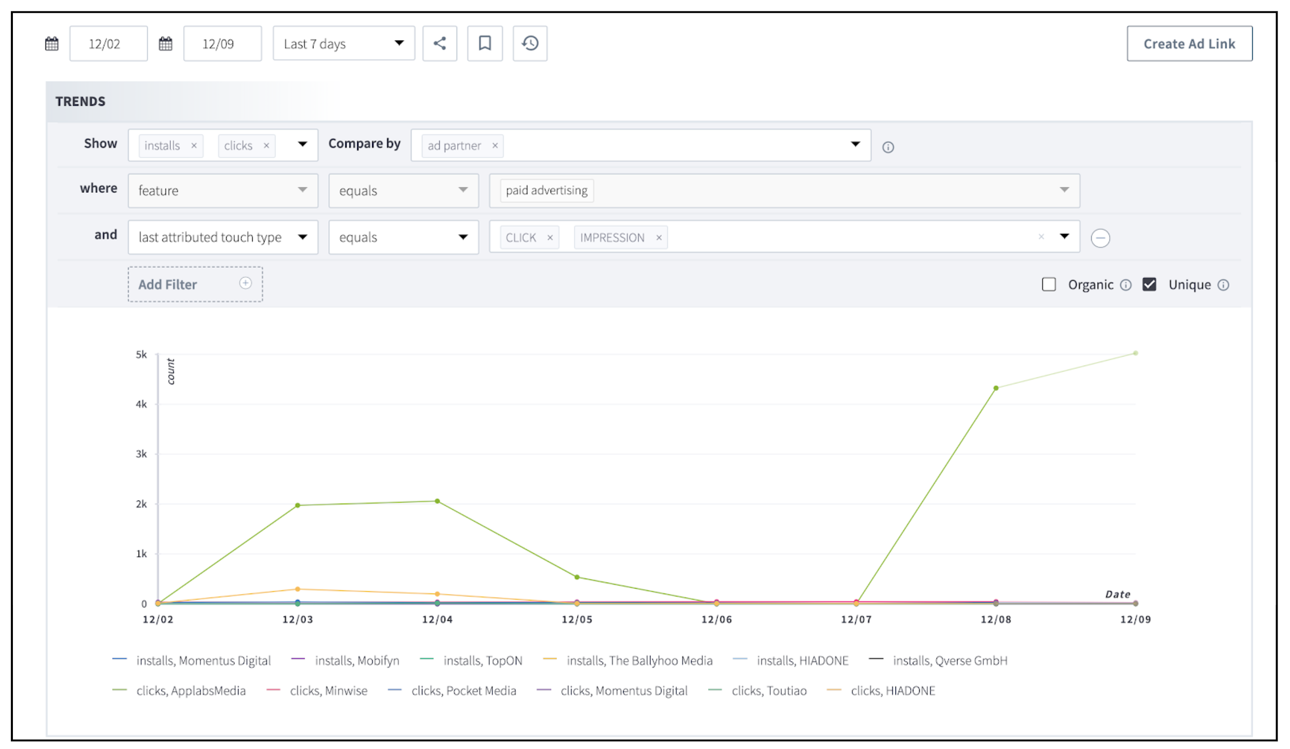Click the share icon button

pyautogui.click(x=440, y=44)
